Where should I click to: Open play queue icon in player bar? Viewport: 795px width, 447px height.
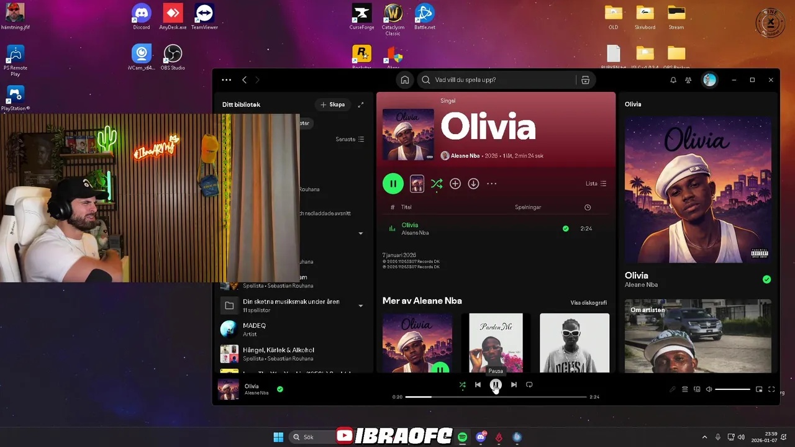[685, 389]
